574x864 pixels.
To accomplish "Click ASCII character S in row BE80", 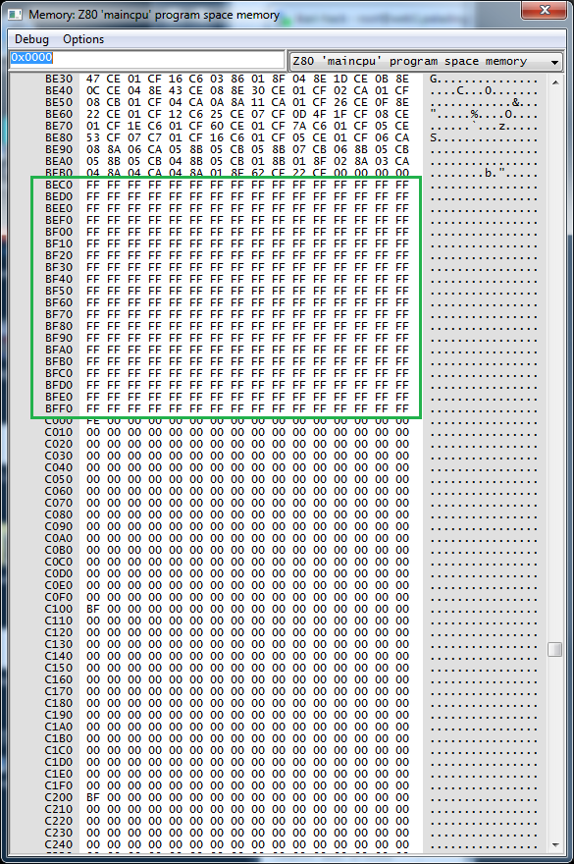I will tap(434, 137).
